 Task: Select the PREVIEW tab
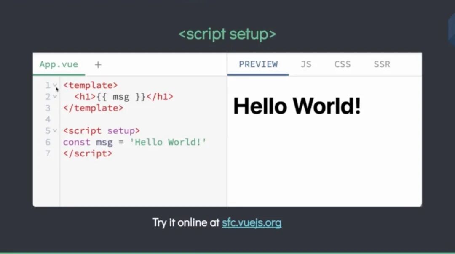[258, 64]
